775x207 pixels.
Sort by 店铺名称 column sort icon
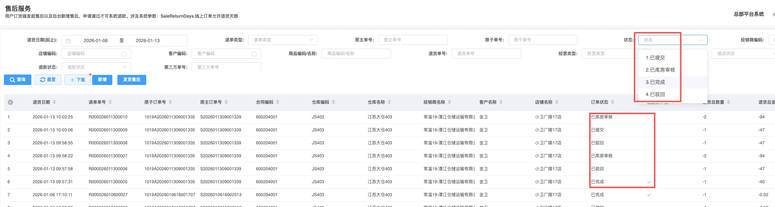coord(557,102)
